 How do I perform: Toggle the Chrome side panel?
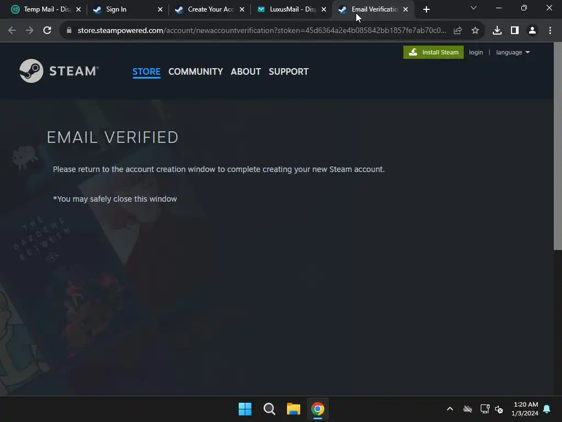pos(515,31)
